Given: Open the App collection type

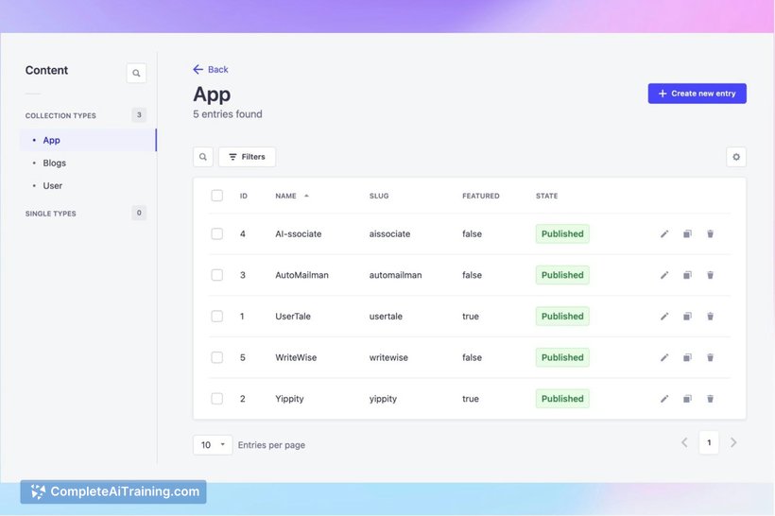Looking at the screenshot, I should [x=88, y=141].
